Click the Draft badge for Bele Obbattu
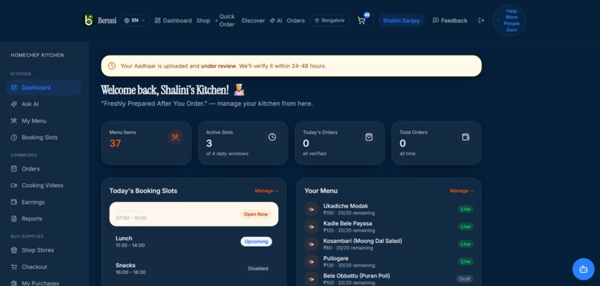The image size is (600, 286). 465,279
